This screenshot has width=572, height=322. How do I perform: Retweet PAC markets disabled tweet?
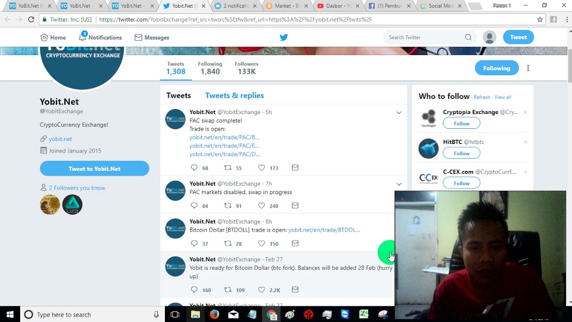click(227, 206)
